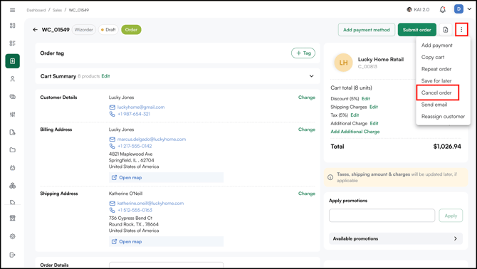Click the logout icon at sidebar bottom

pyautogui.click(x=13, y=255)
